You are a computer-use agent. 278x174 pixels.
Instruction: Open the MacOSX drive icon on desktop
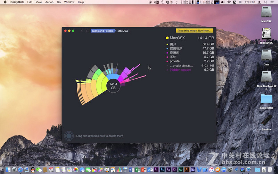point(266,12)
